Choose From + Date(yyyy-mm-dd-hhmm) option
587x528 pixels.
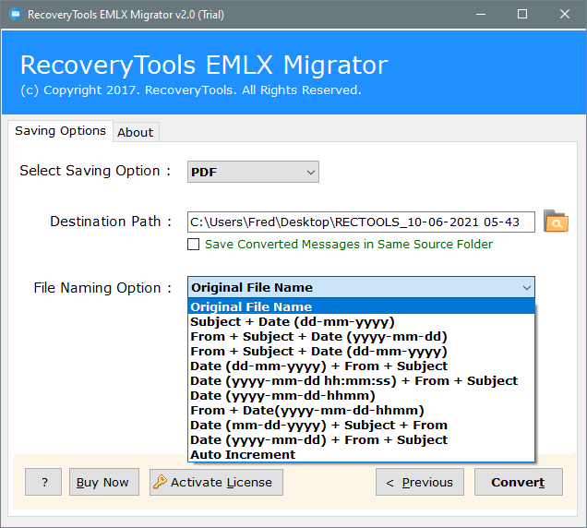click(361, 411)
